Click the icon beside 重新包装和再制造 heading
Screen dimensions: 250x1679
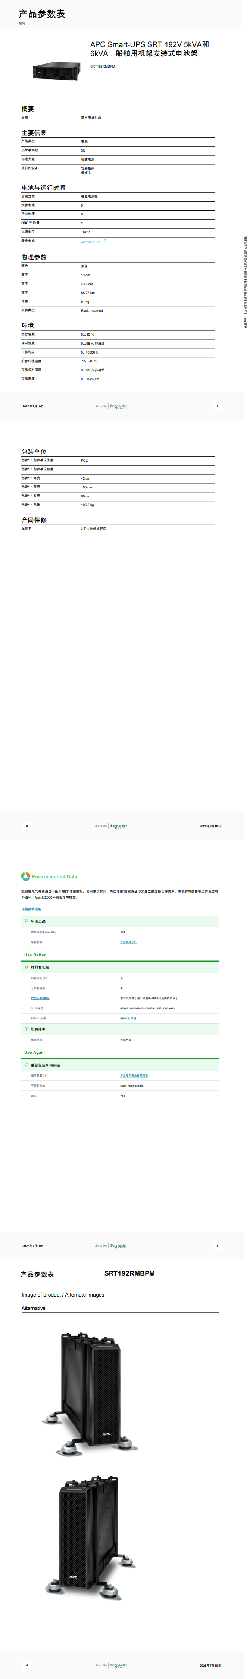(x=27, y=1065)
